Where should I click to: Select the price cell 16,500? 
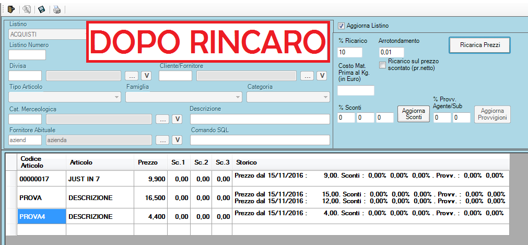pos(150,197)
